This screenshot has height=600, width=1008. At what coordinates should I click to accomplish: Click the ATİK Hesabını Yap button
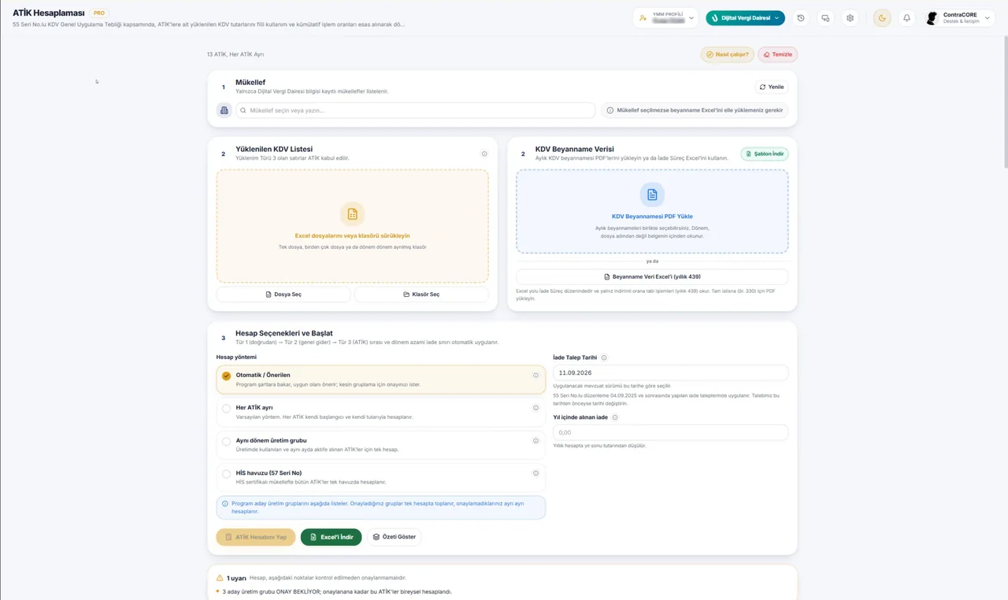(x=256, y=537)
